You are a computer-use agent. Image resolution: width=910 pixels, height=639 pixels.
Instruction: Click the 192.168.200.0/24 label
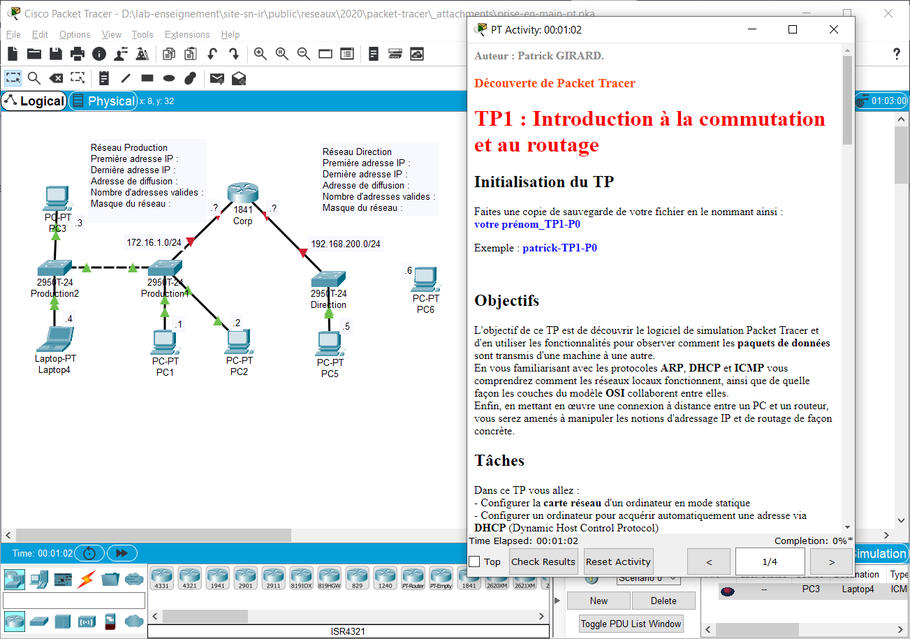pyautogui.click(x=346, y=244)
